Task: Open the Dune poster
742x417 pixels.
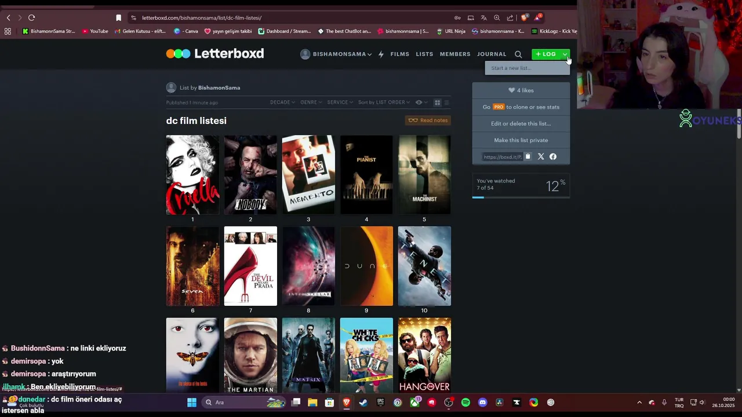Action: coord(366,266)
